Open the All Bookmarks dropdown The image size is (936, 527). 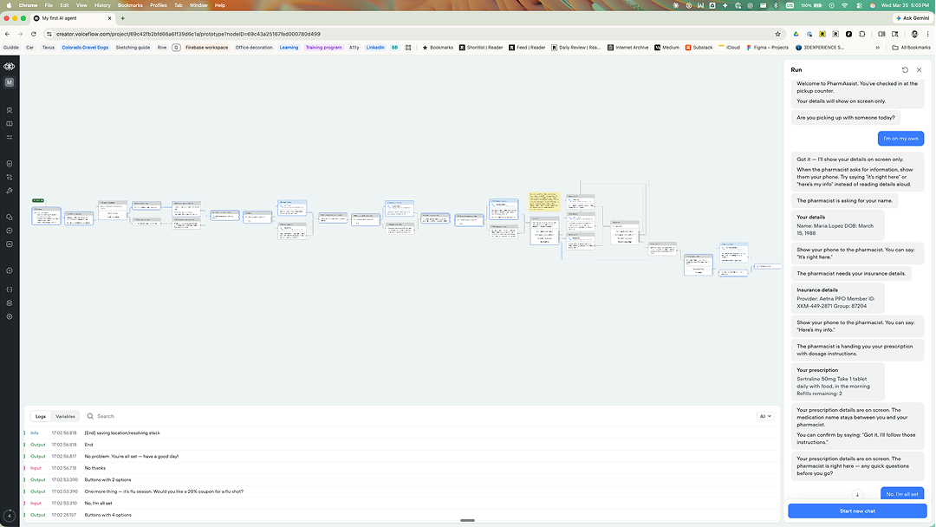pos(909,48)
